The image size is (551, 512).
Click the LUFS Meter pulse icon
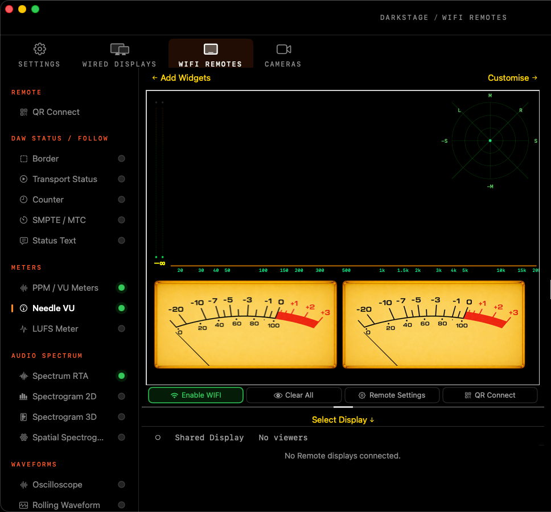click(x=23, y=329)
